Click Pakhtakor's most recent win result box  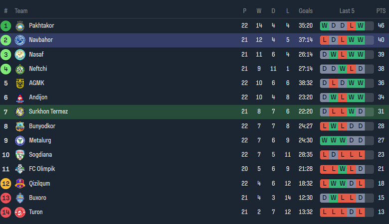[x=361, y=26]
